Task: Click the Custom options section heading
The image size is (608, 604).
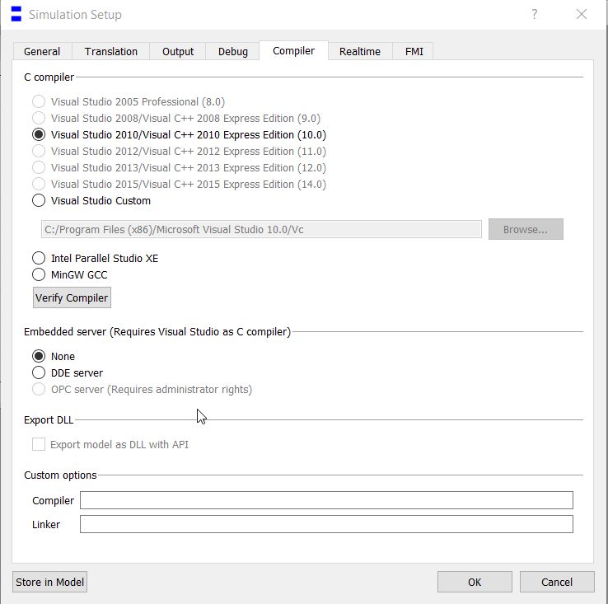Action: coord(60,475)
